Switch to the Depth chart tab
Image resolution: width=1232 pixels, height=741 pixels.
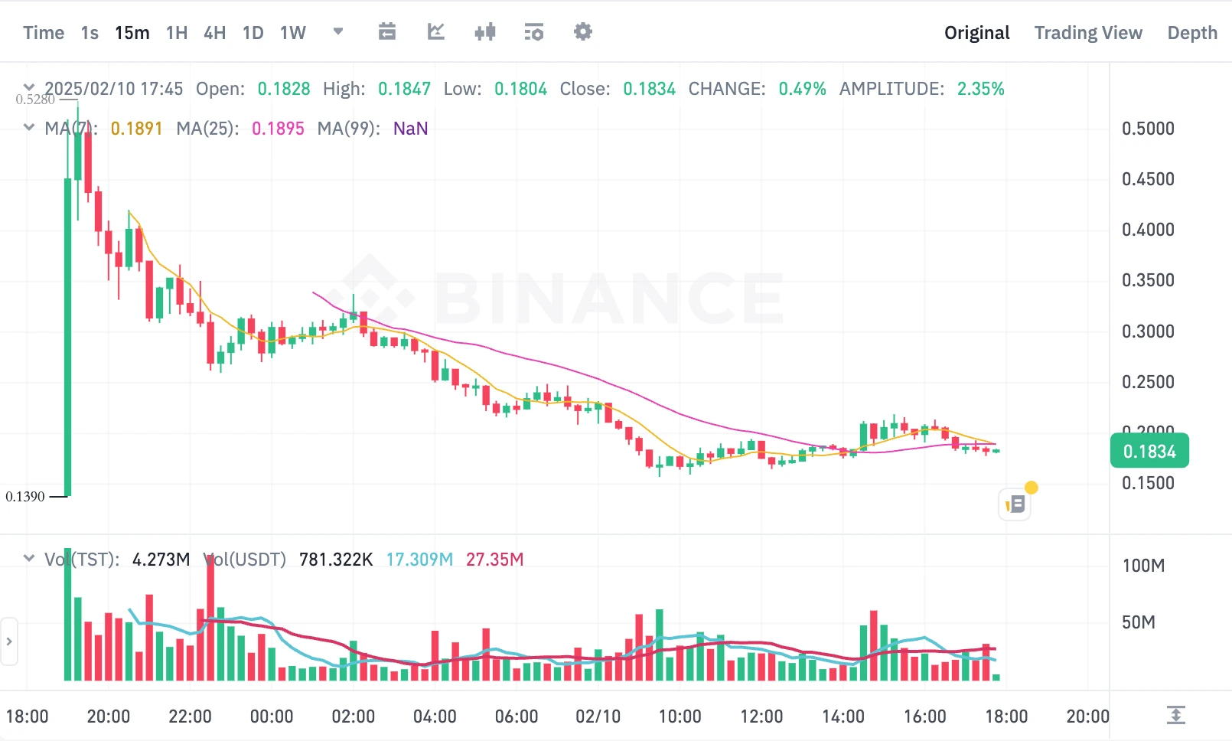1192,33
